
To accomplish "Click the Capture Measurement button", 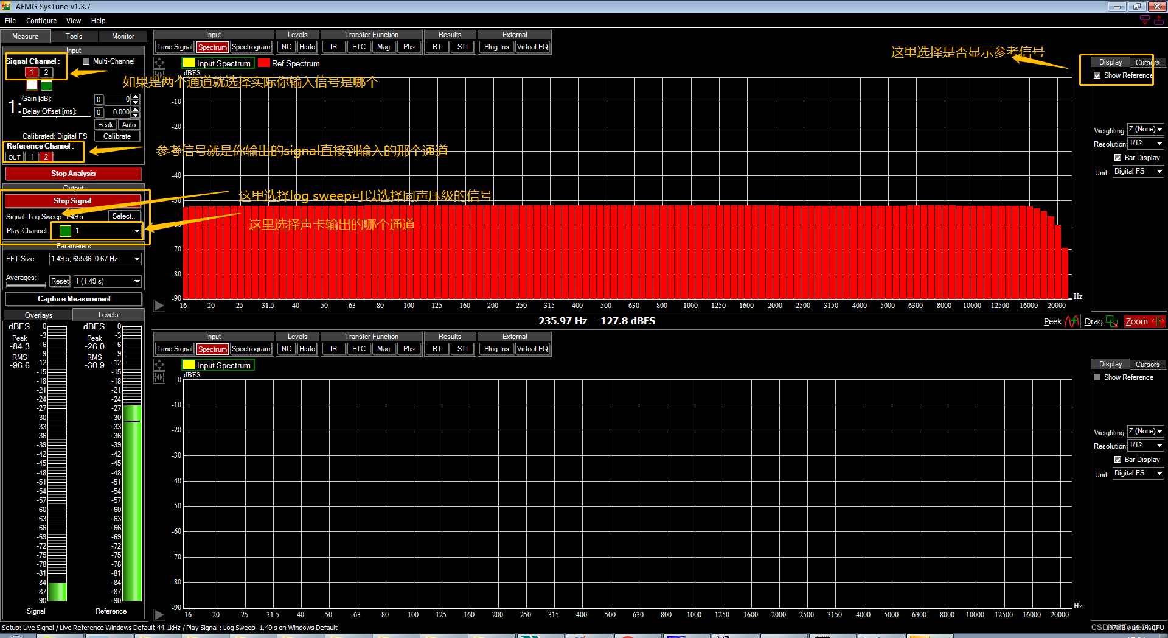I will click(x=74, y=299).
